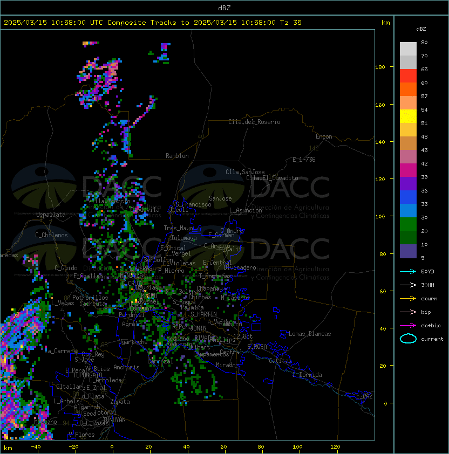This screenshot has height=454, width=449.
Task: Click the Tulumaya map label
Action: pos(184,238)
